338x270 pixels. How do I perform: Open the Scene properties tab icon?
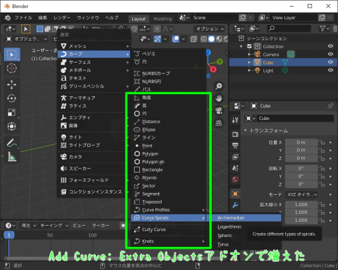tap(235, 168)
